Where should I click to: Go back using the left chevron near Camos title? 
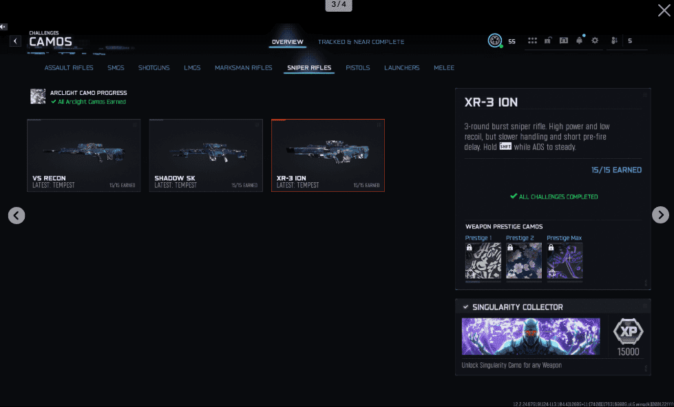[14, 41]
